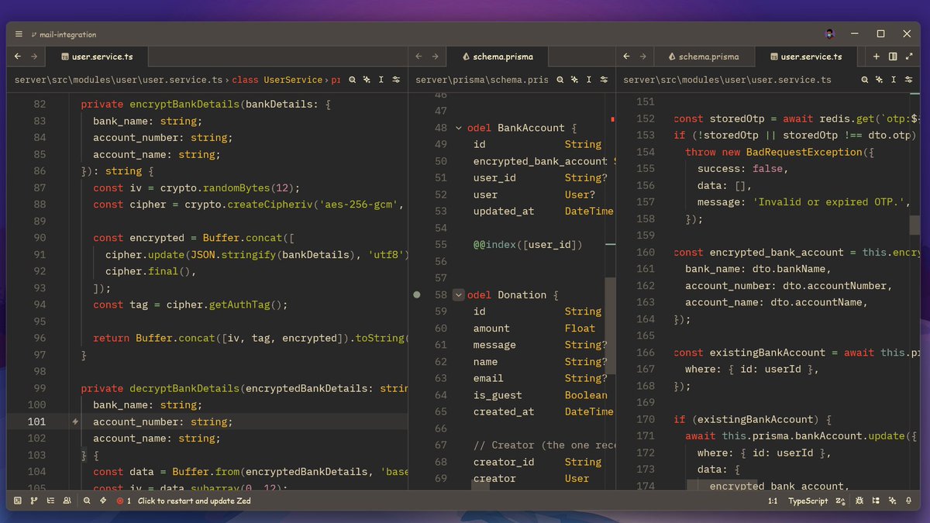Open selection menu in the right pane
The height and width of the screenshot is (523, 930).
[894, 80]
